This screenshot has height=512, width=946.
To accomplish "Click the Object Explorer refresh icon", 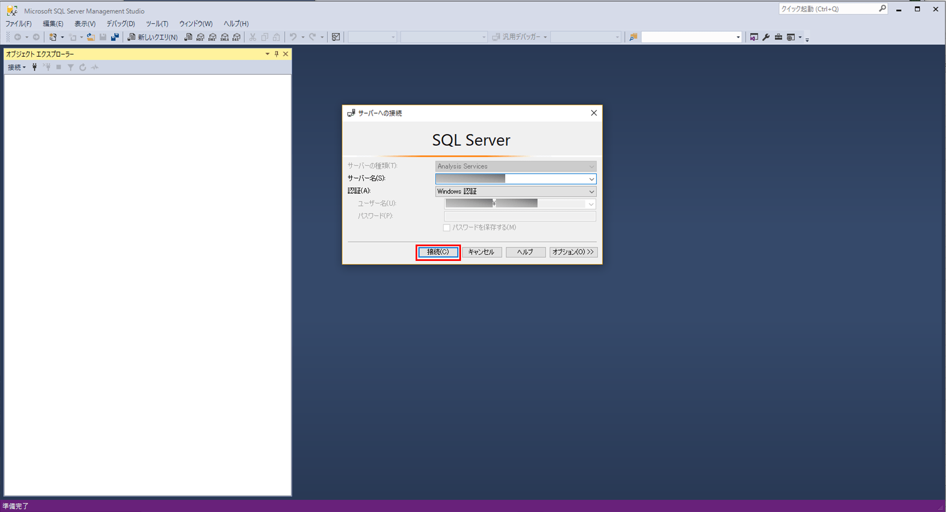I will [83, 67].
